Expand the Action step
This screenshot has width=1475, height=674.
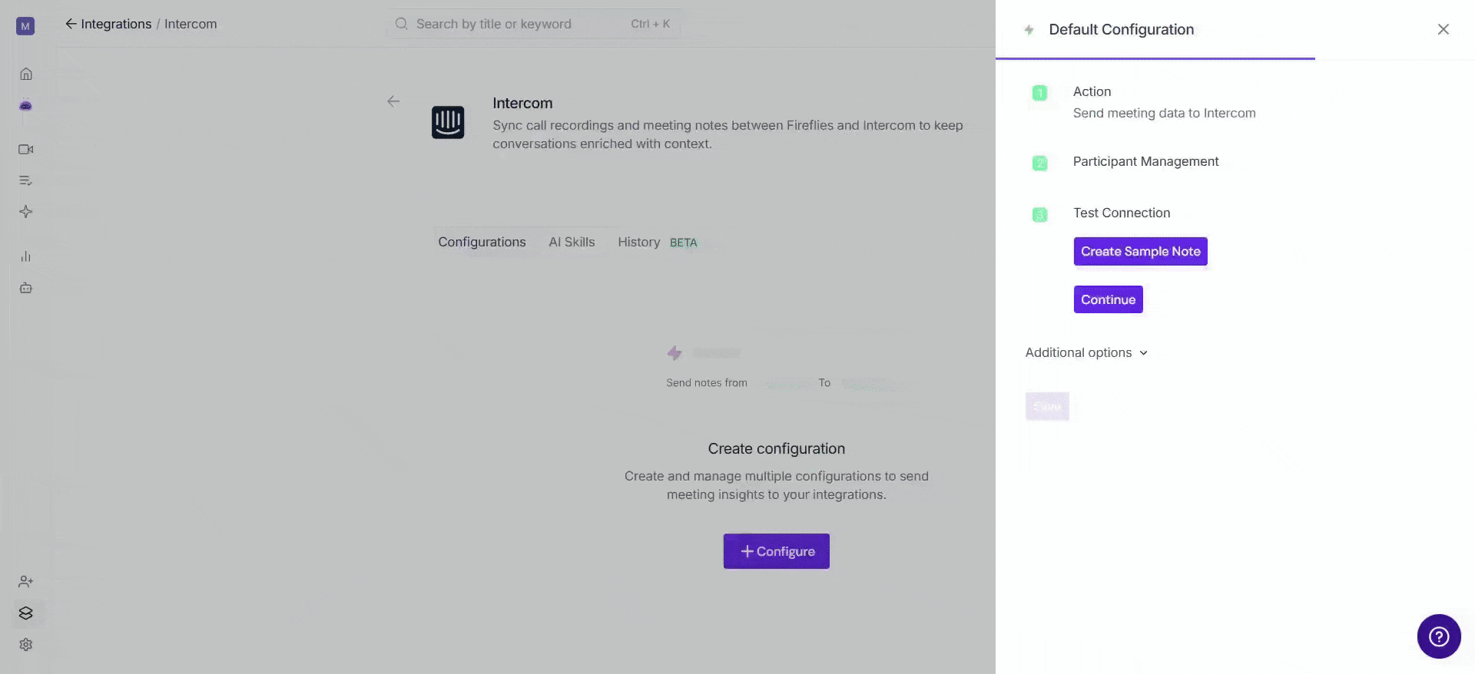(x=1092, y=91)
